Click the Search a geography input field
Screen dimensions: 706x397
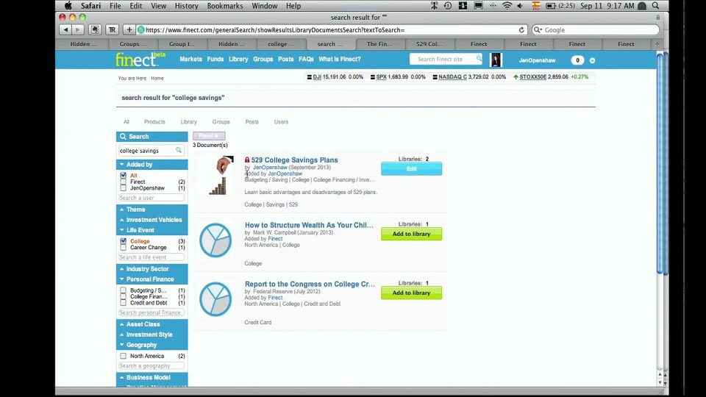coord(151,366)
